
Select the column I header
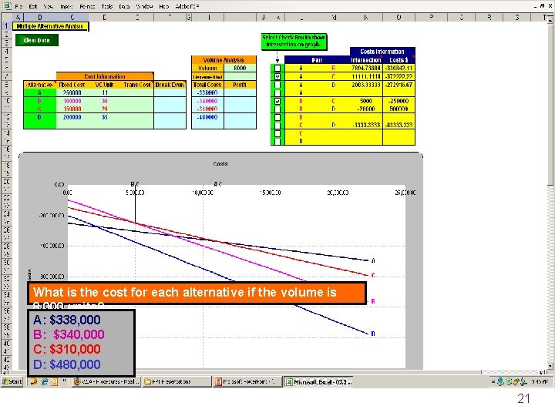[x=209, y=17]
